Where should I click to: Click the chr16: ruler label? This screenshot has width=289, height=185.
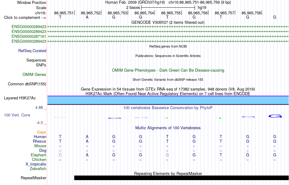(41, 13)
